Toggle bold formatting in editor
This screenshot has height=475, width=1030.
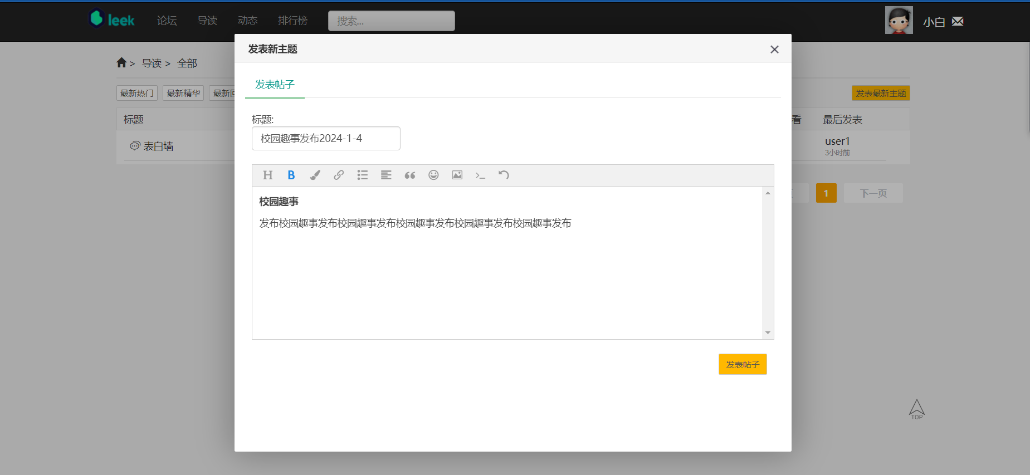tap(291, 175)
